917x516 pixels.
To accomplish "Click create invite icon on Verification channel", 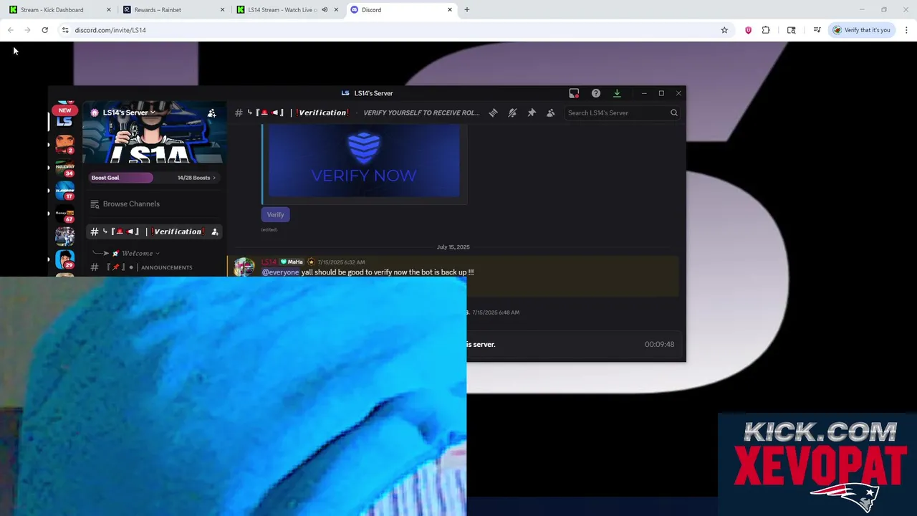I will pos(215,231).
